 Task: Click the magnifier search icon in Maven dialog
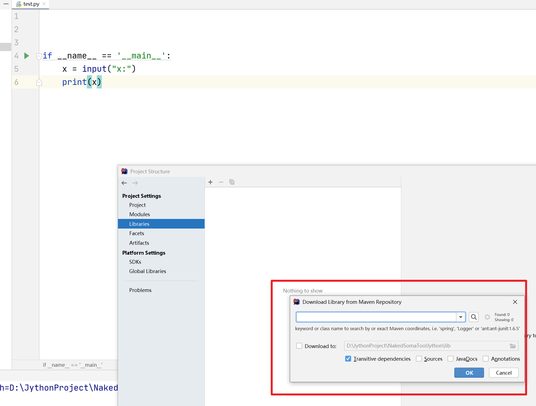click(474, 317)
